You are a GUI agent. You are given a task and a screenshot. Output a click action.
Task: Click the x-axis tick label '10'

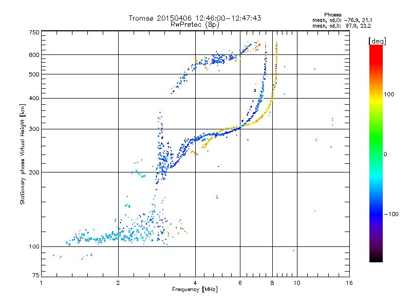(297, 283)
